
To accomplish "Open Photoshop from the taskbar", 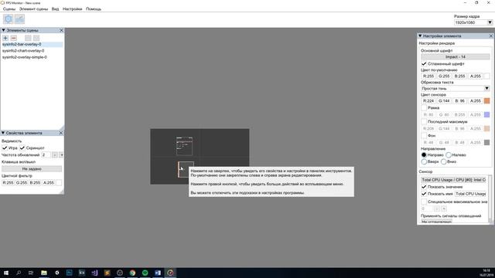I will tap(69, 273).
